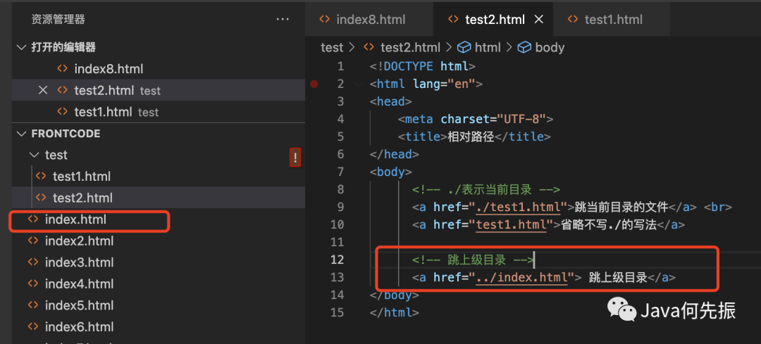Open index4.html from the file list
Viewport: 761px width, 344px height.
[x=79, y=284]
